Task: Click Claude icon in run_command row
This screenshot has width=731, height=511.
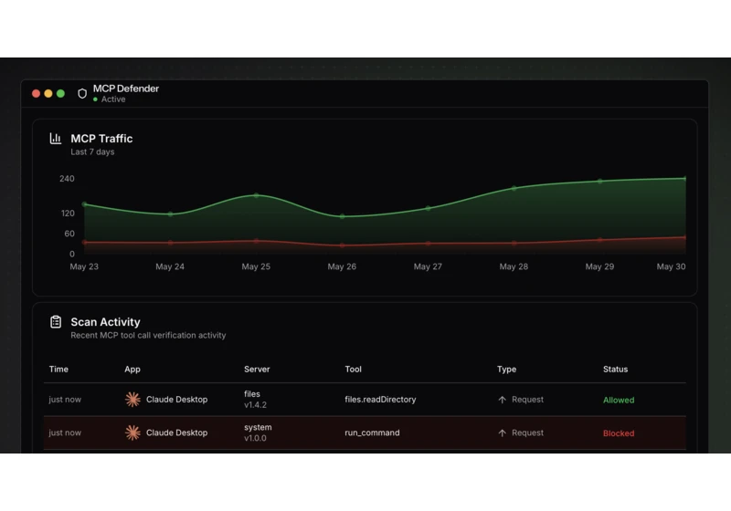Action: point(132,433)
